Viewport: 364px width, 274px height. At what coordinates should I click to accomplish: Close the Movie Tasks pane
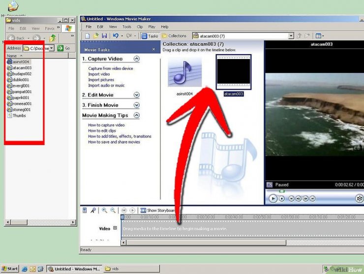coord(153,49)
